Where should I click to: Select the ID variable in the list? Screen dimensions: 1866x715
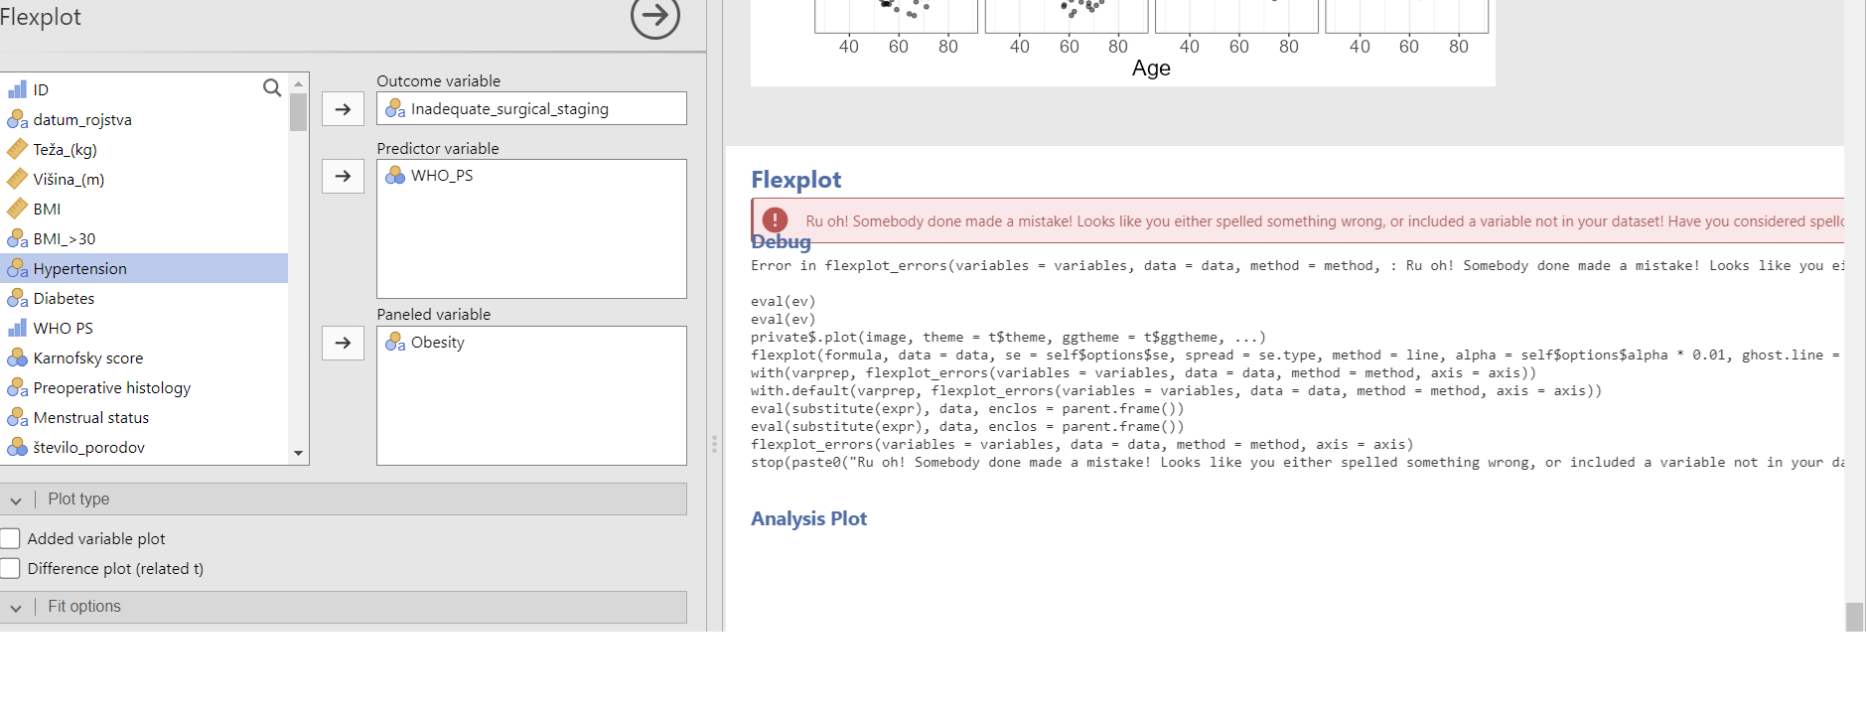(x=41, y=89)
